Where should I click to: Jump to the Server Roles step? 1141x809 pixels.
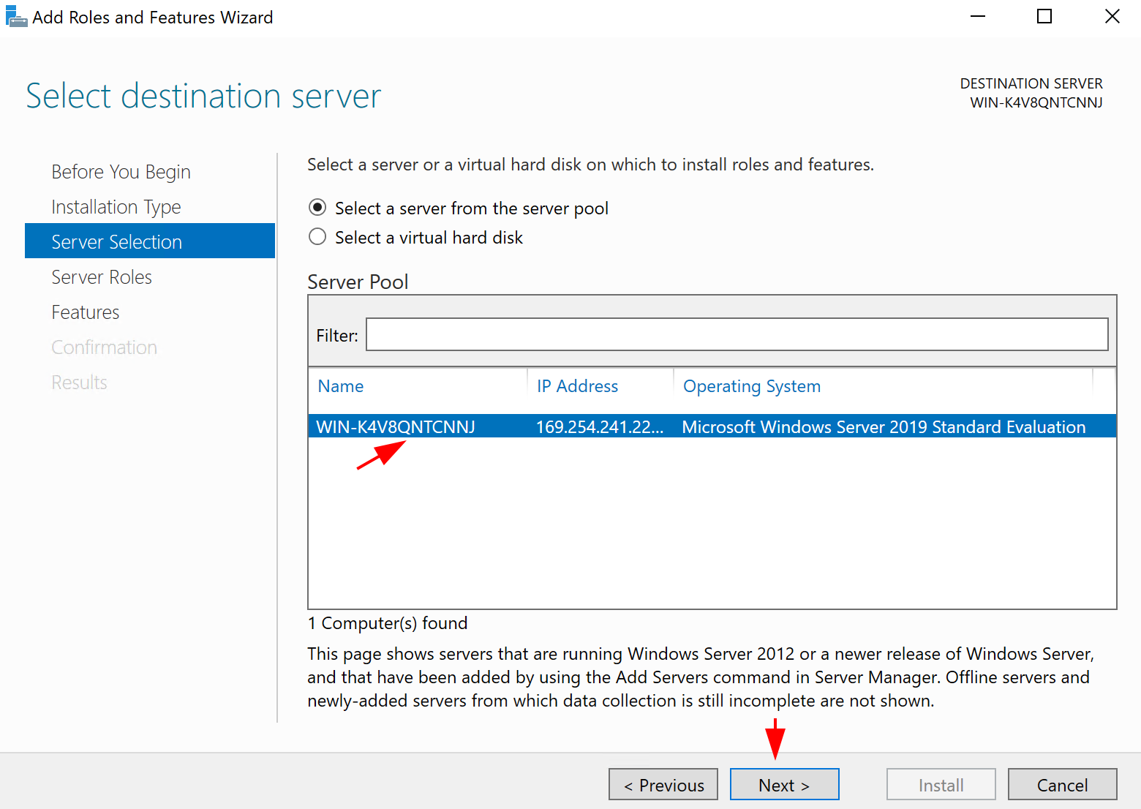[x=102, y=276]
